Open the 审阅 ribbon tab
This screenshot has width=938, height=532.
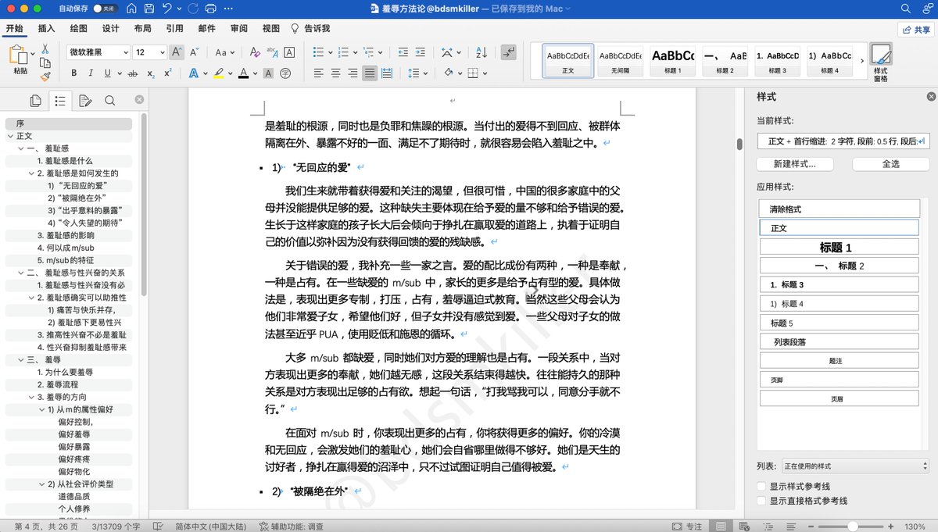point(239,28)
